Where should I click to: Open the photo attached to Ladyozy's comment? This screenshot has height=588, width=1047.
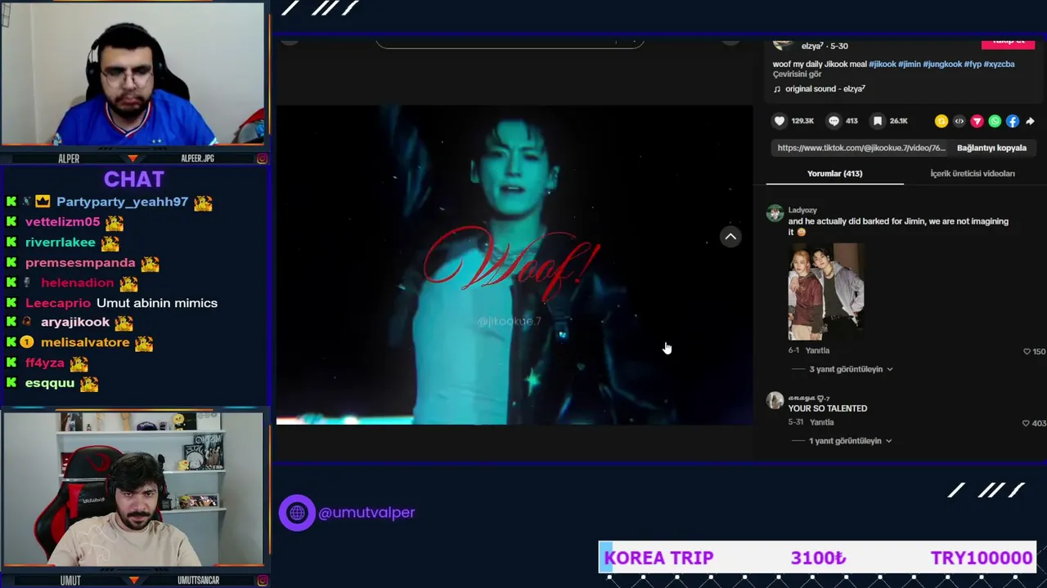tap(825, 292)
